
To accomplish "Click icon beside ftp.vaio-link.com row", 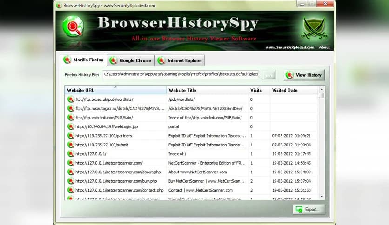I will click(71, 118).
